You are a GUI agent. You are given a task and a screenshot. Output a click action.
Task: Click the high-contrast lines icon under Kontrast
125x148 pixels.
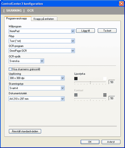click(105, 95)
